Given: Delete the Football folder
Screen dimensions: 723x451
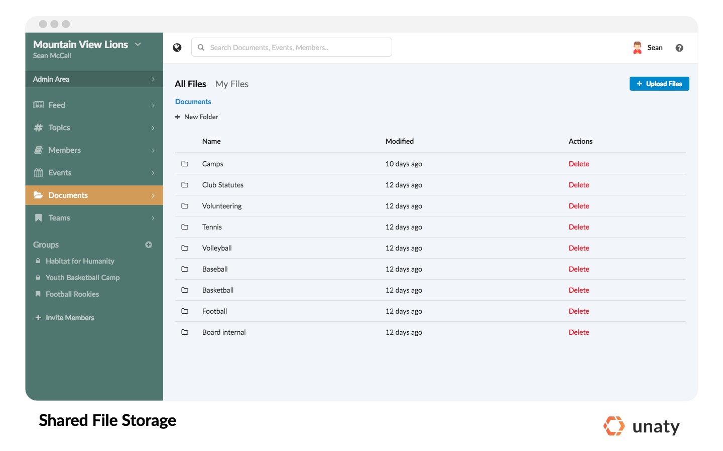Looking at the screenshot, I should [x=579, y=311].
